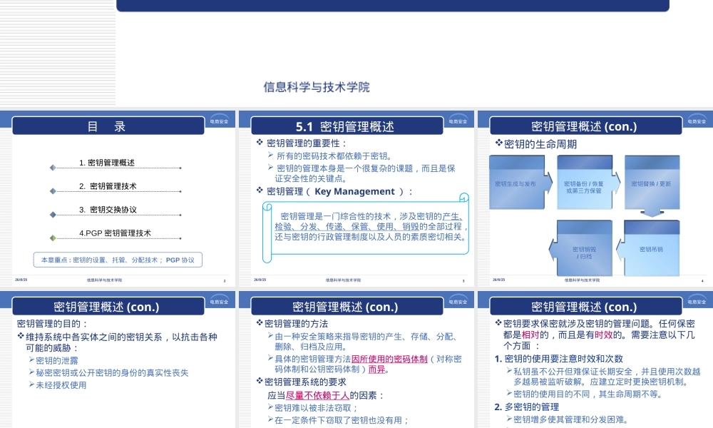Click the 电信安全 logo on the 5.1 密钥管理概述 slide
713x428 pixels.
point(458,120)
